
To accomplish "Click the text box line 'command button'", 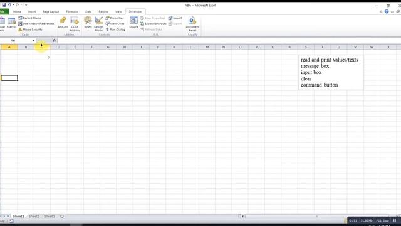I will pyautogui.click(x=319, y=85).
